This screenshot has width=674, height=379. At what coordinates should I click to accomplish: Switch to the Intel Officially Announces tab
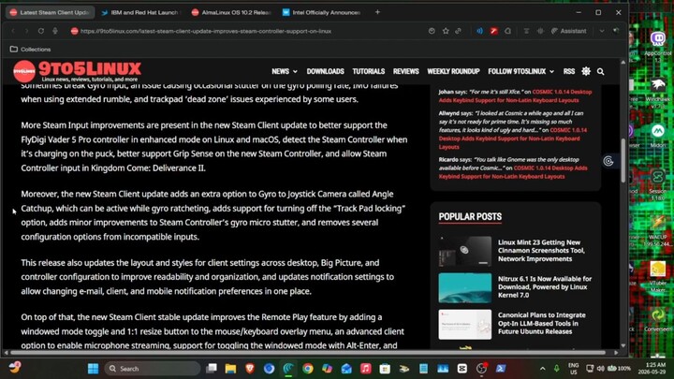[x=322, y=12]
